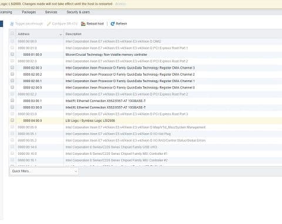This screenshot has width=282, height=224.
Task: Tick checkbox for DMA Channel 2 device
Action: pos(12,74)
